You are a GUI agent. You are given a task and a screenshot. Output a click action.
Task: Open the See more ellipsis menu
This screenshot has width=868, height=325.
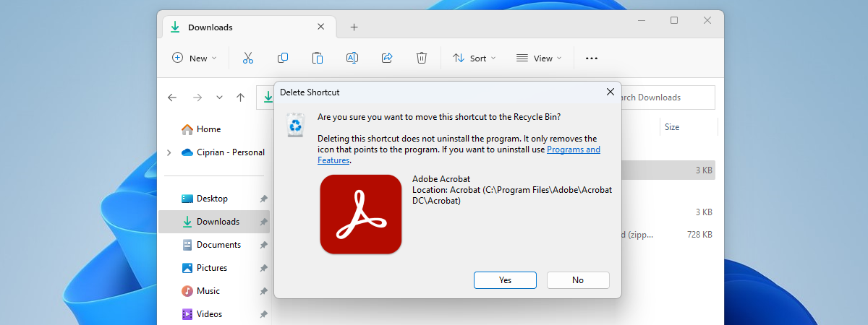tap(592, 58)
